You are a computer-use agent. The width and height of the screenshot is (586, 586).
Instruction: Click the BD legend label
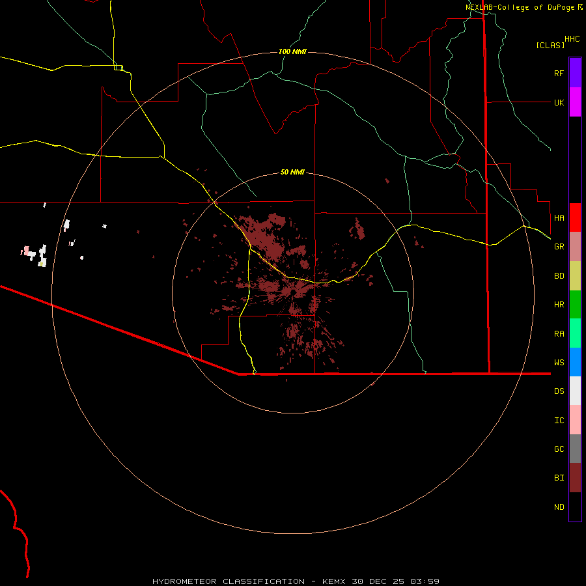click(559, 276)
